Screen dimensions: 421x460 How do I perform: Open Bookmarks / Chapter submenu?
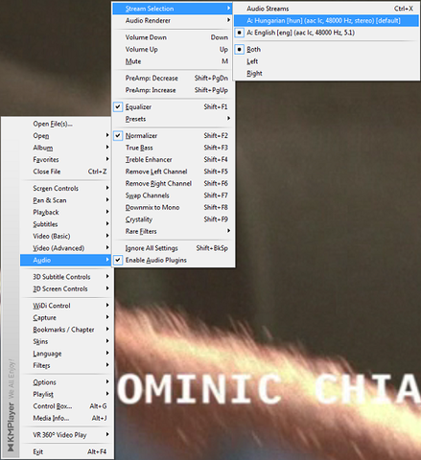pos(65,330)
